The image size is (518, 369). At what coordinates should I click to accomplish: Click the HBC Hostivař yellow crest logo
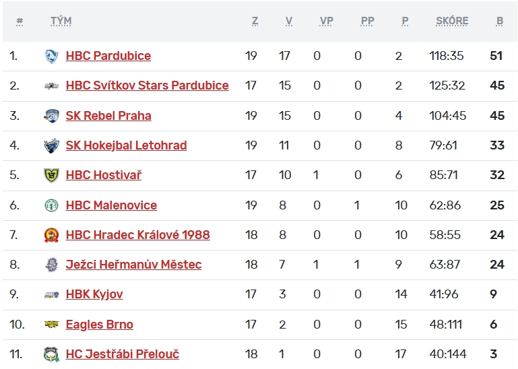click(51, 176)
